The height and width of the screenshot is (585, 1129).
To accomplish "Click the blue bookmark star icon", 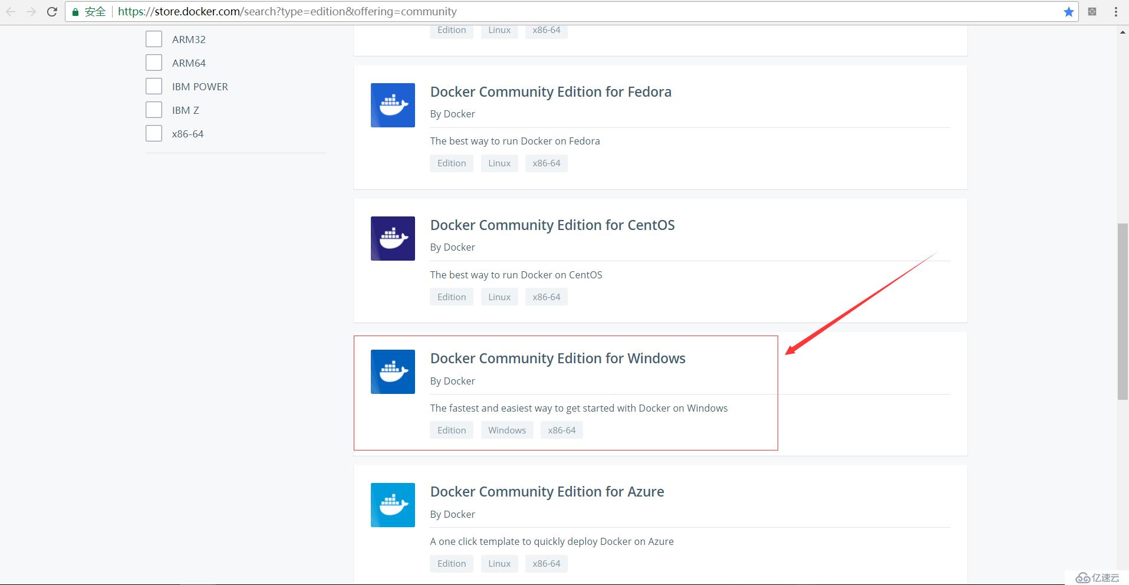I will [1068, 12].
